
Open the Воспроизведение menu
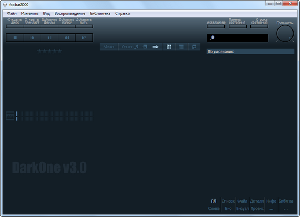(x=70, y=13)
